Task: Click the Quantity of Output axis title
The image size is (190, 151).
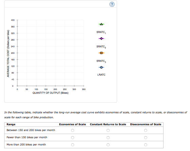Action: pos(51,93)
